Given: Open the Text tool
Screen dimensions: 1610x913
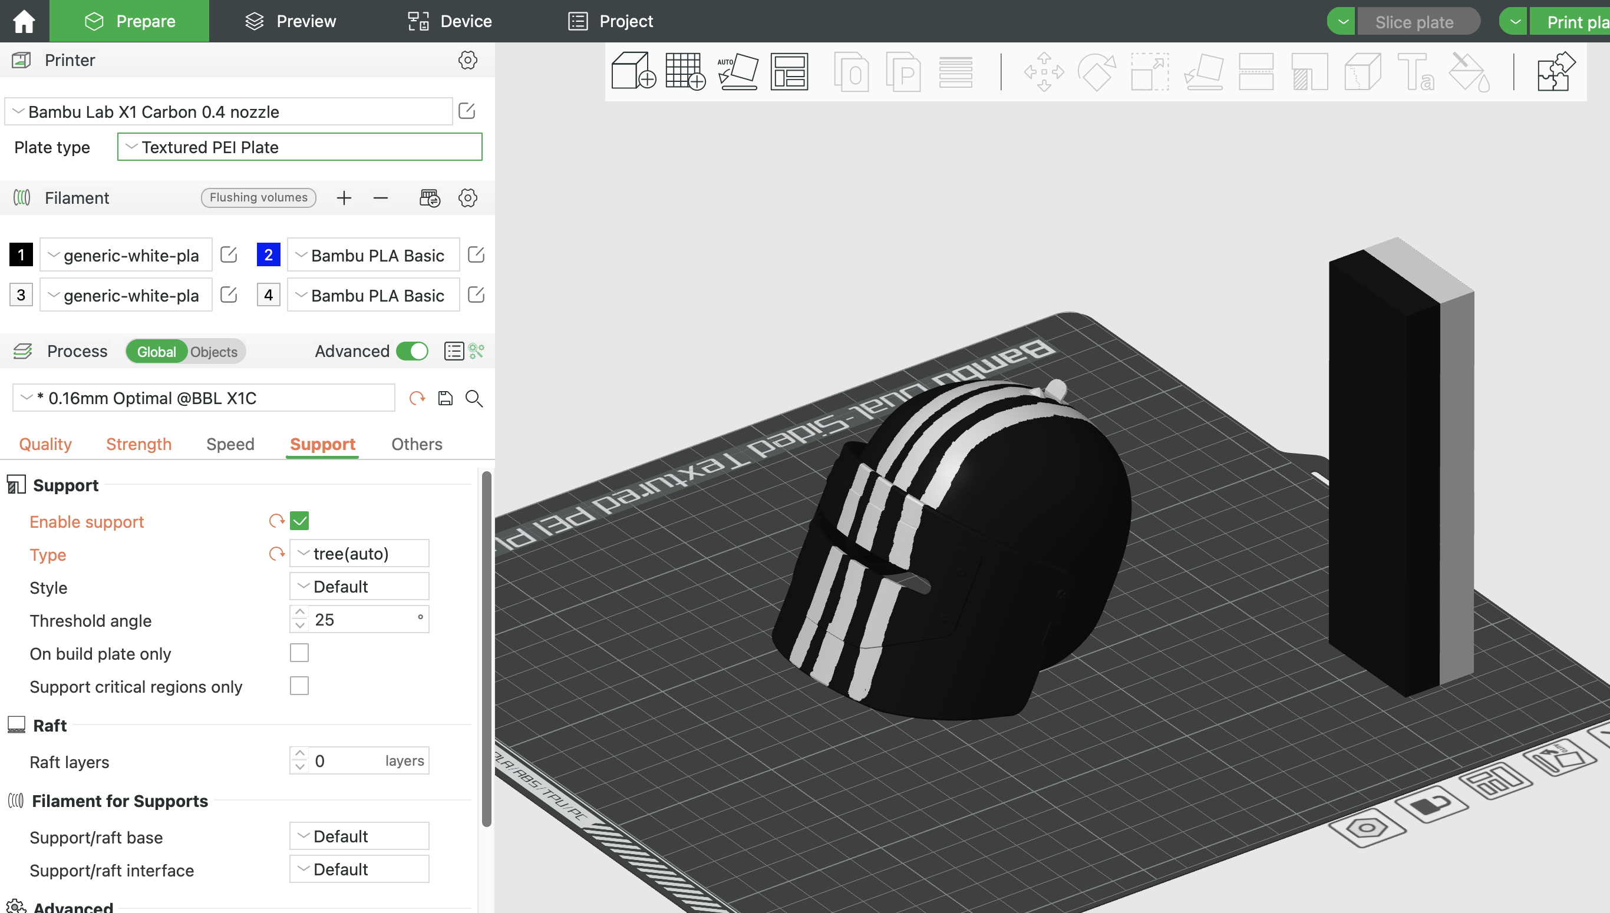Looking at the screenshot, I should pyautogui.click(x=1416, y=71).
